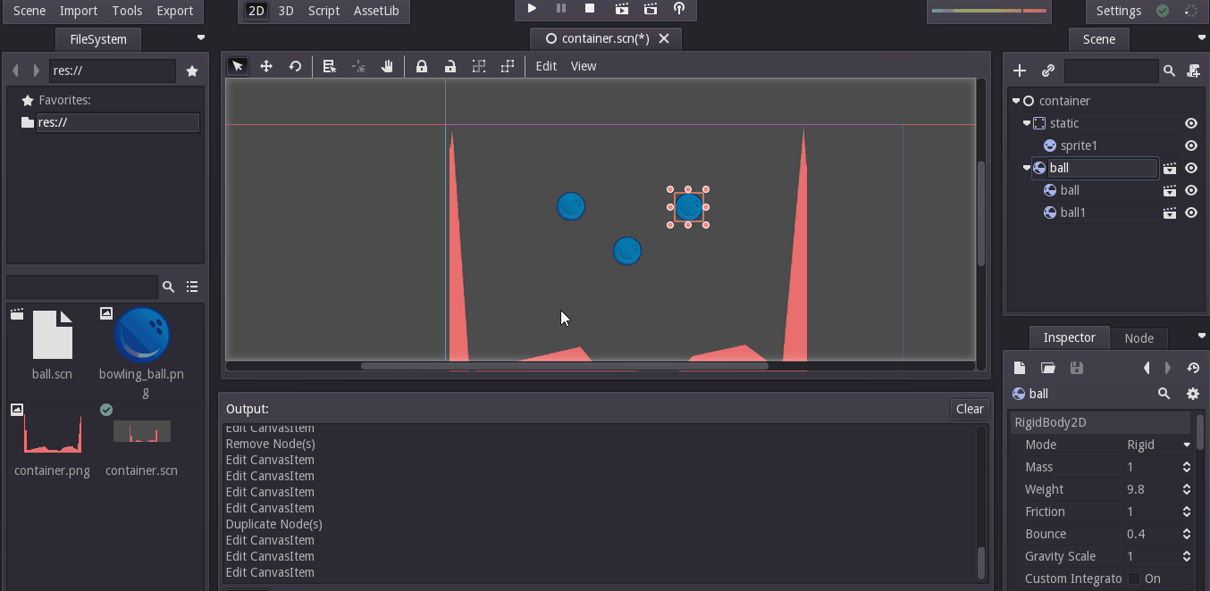Screen dimensions: 1210x591
Task: Click the Scene dock search magnifier
Action: (1169, 71)
